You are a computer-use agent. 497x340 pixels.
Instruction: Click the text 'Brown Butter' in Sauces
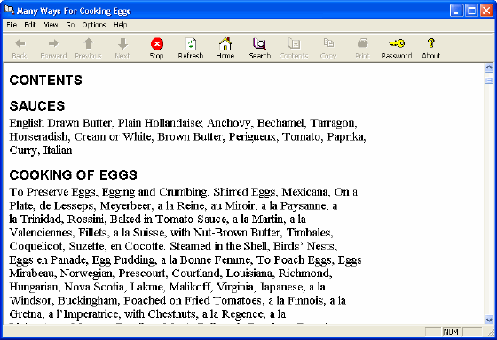coord(190,136)
